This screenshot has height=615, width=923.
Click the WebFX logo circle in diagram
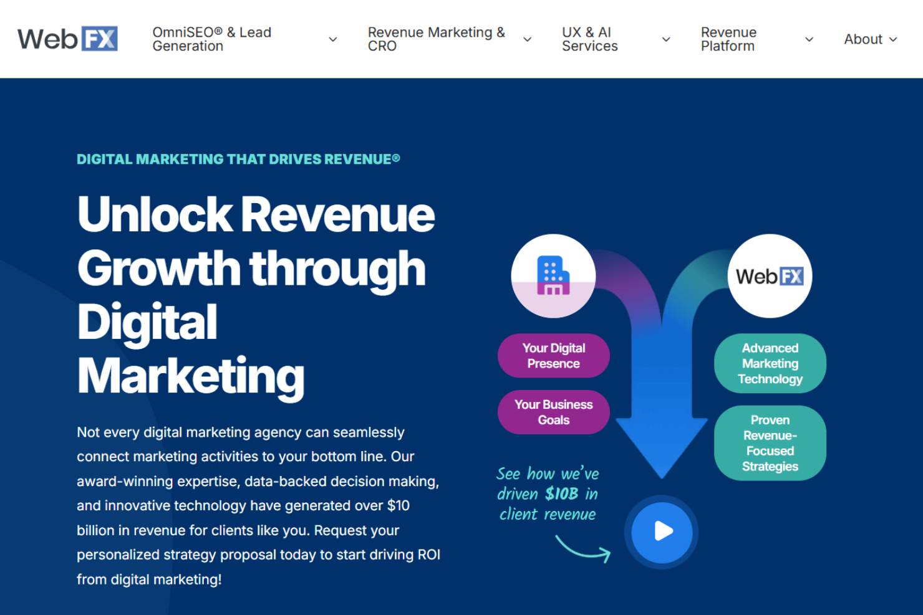[770, 275]
